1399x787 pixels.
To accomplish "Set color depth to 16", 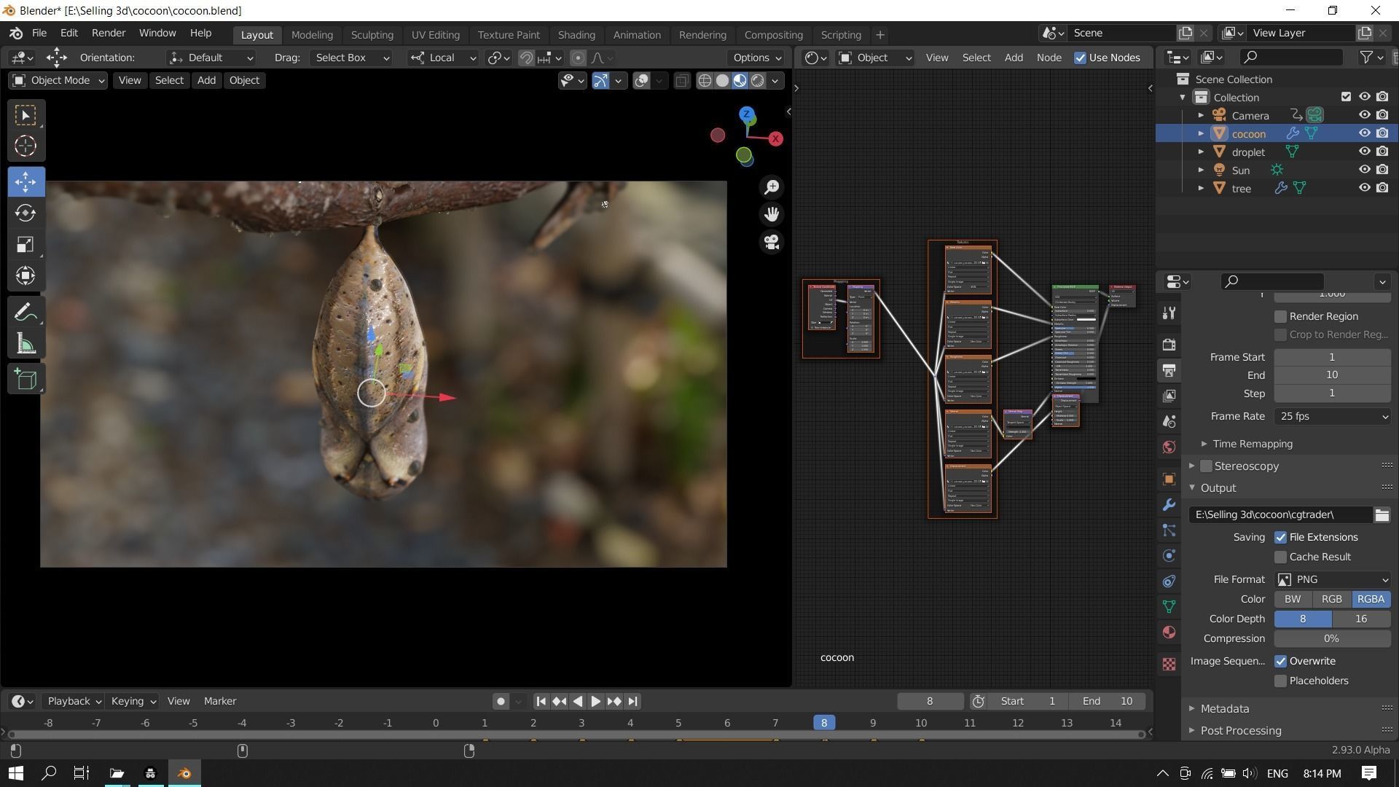I will [x=1360, y=619].
